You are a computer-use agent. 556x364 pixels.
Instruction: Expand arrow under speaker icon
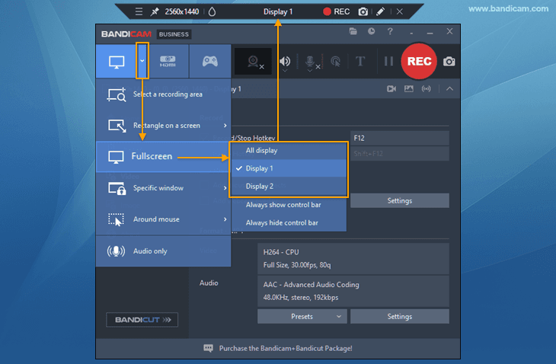[285, 71]
